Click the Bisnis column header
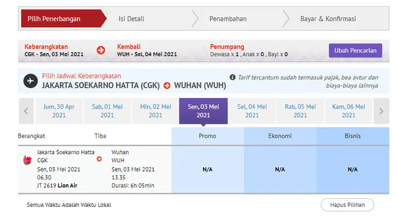This screenshot has height=223, width=397. [353, 136]
